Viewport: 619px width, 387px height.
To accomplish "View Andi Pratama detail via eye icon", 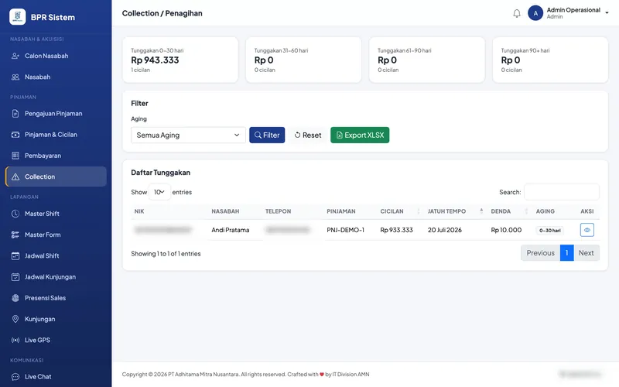I will point(587,230).
